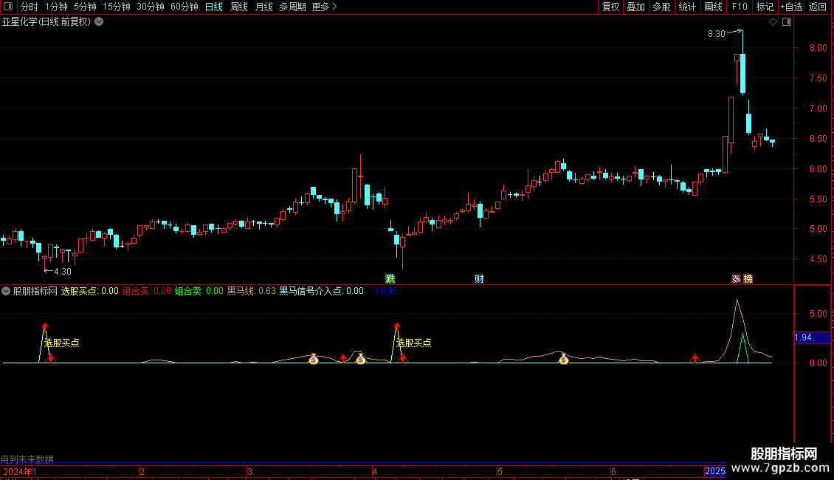Image resolution: width=834 pixels, height=480 pixels.
Task: Select the 5分钟 period
Action: 85,7
